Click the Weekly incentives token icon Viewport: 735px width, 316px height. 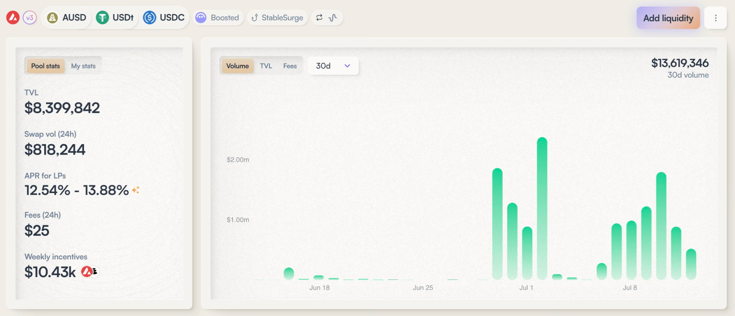click(x=89, y=272)
